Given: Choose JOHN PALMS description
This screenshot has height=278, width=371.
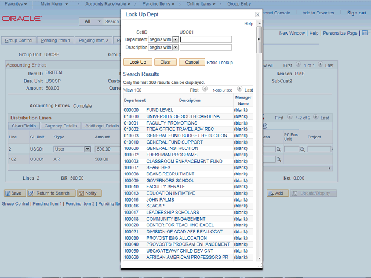Looking at the screenshot, I should click(x=160, y=200).
